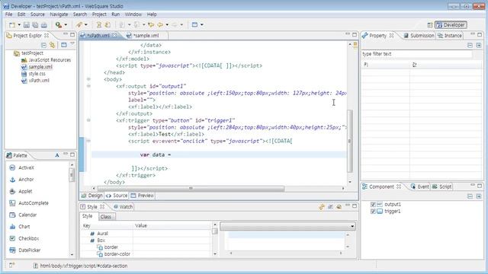Maximize the Project Explorer panel

coord(72,35)
